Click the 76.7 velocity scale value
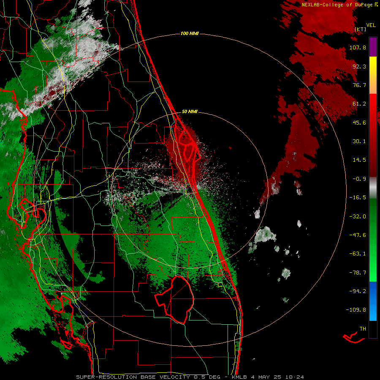 click(x=359, y=85)
